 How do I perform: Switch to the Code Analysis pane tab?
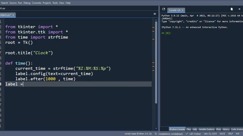click(x=237, y=129)
